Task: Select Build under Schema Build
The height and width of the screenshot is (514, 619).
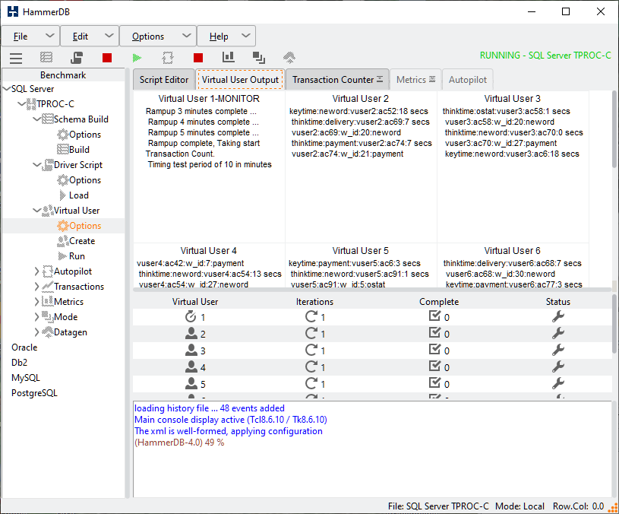Action: click(79, 150)
